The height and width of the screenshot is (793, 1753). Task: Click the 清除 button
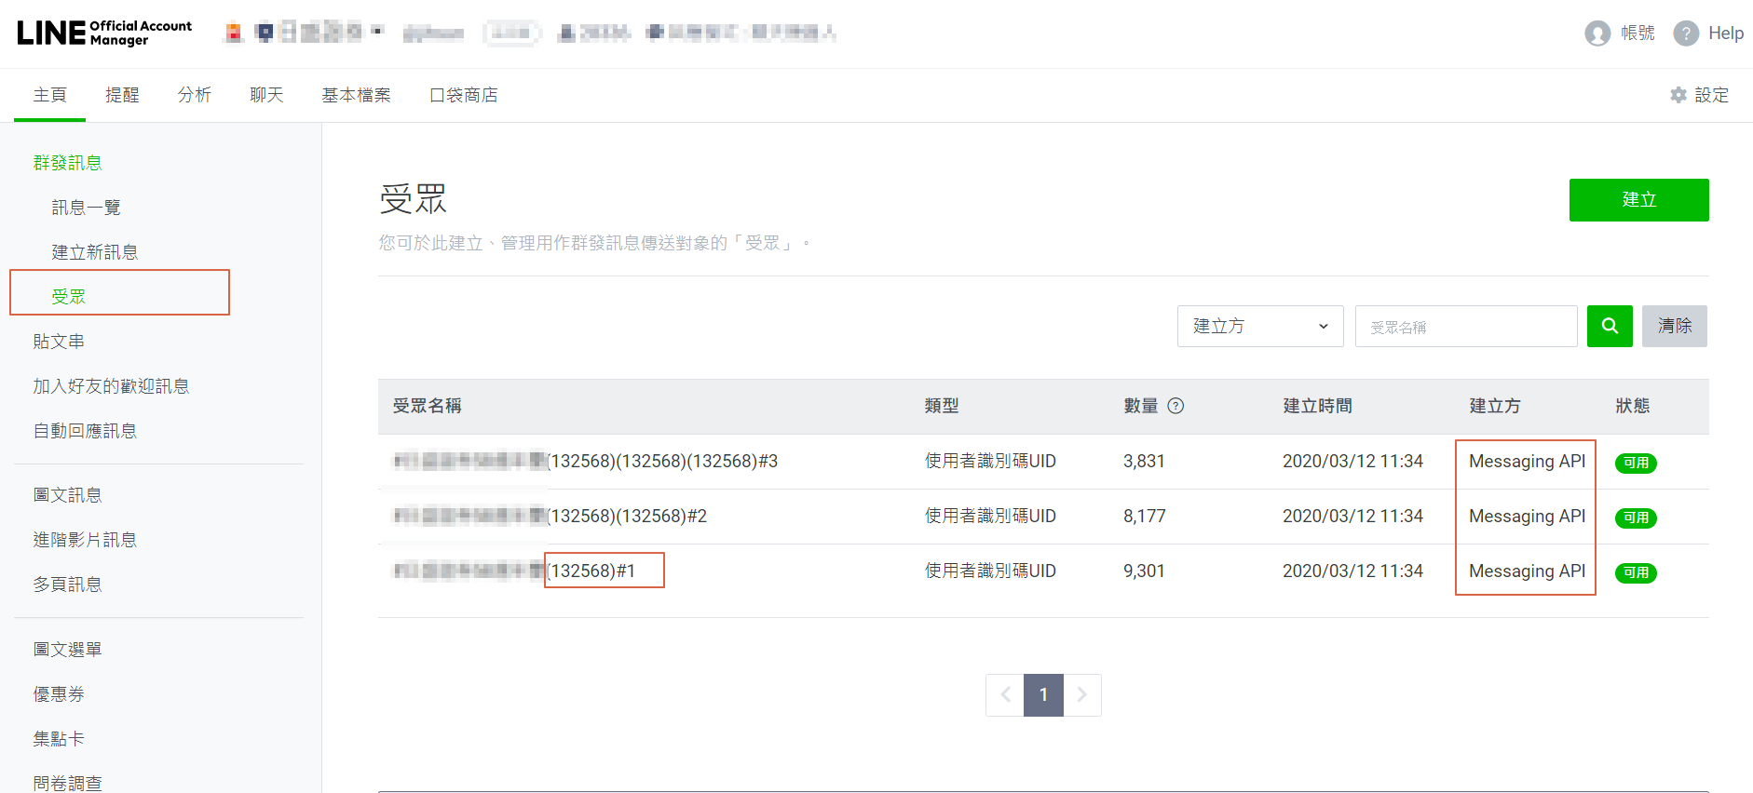[x=1674, y=327]
